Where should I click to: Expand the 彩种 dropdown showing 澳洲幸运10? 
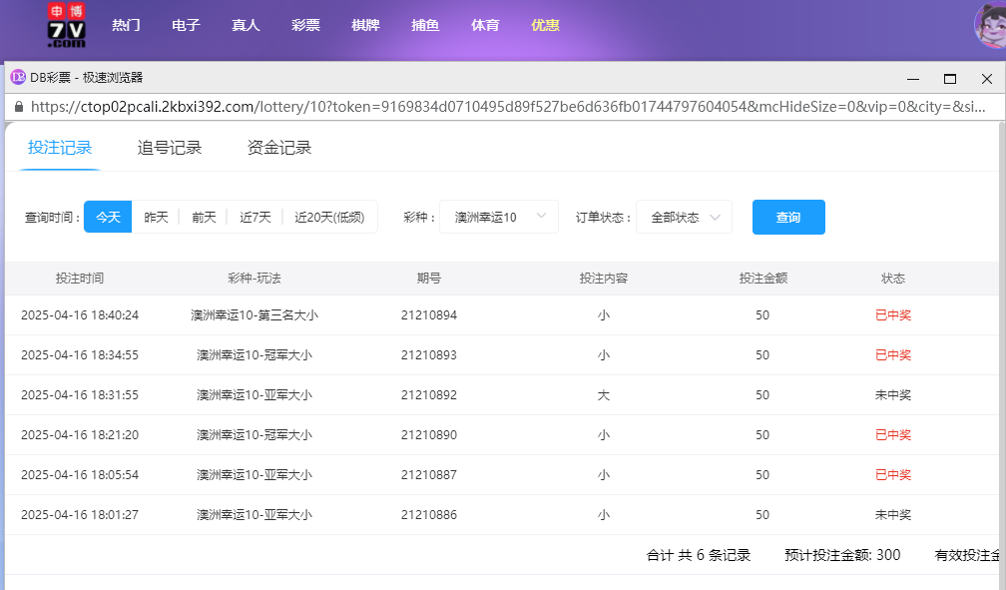coord(499,217)
